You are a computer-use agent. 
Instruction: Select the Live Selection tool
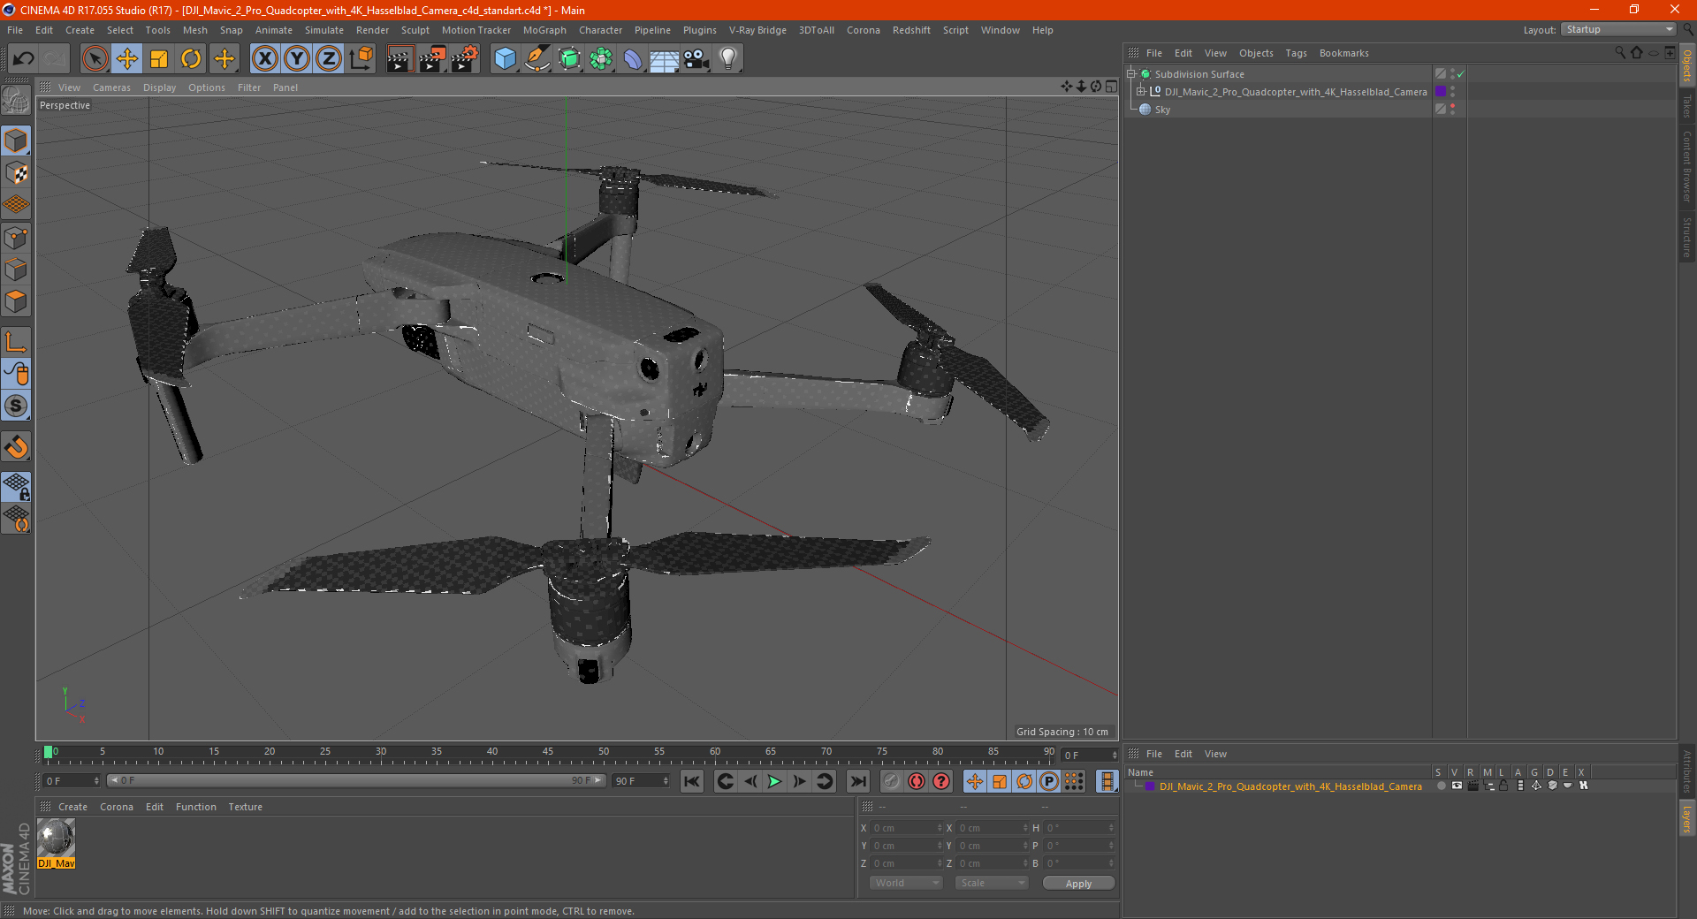click(x=95, y=59)
